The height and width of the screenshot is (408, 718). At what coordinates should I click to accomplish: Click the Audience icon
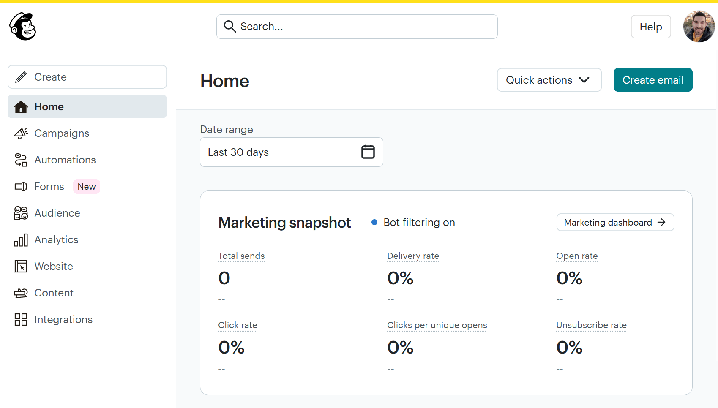click(x=21, y=213)
